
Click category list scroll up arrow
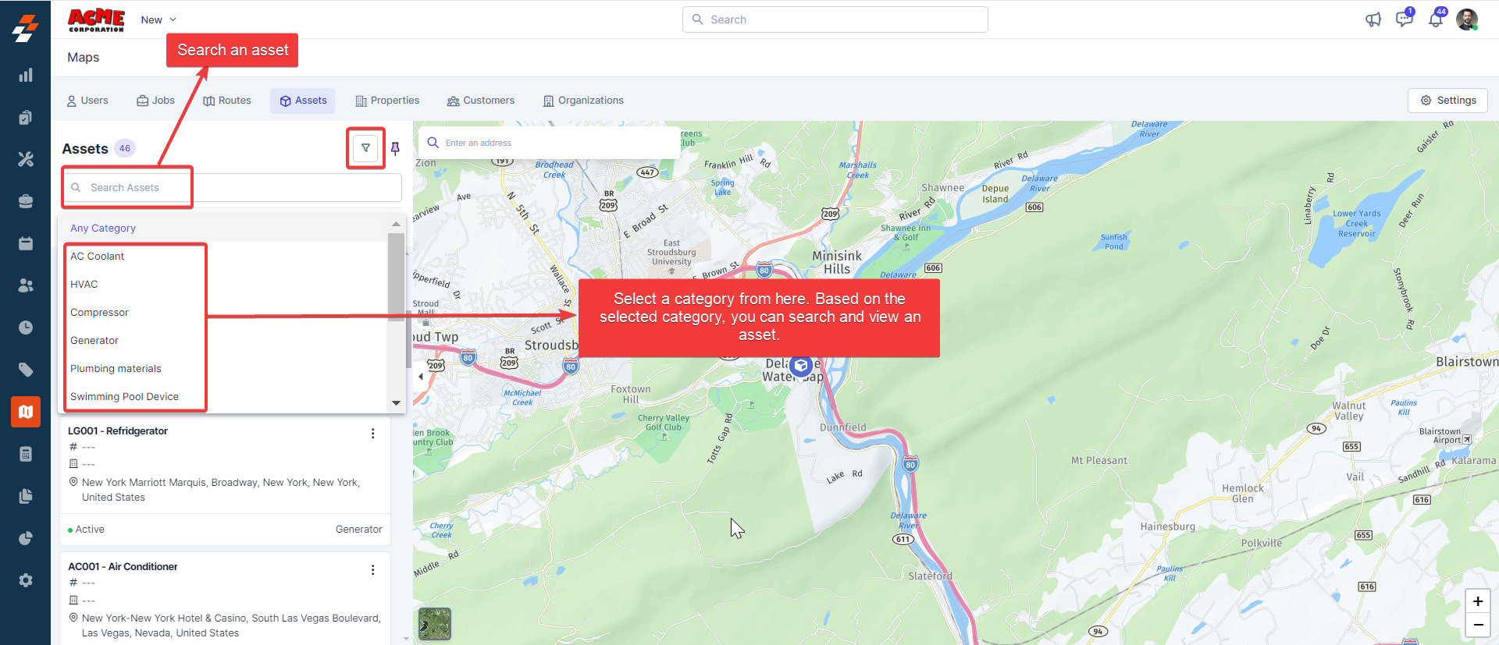pyautogui.click(x=396, y=224)
